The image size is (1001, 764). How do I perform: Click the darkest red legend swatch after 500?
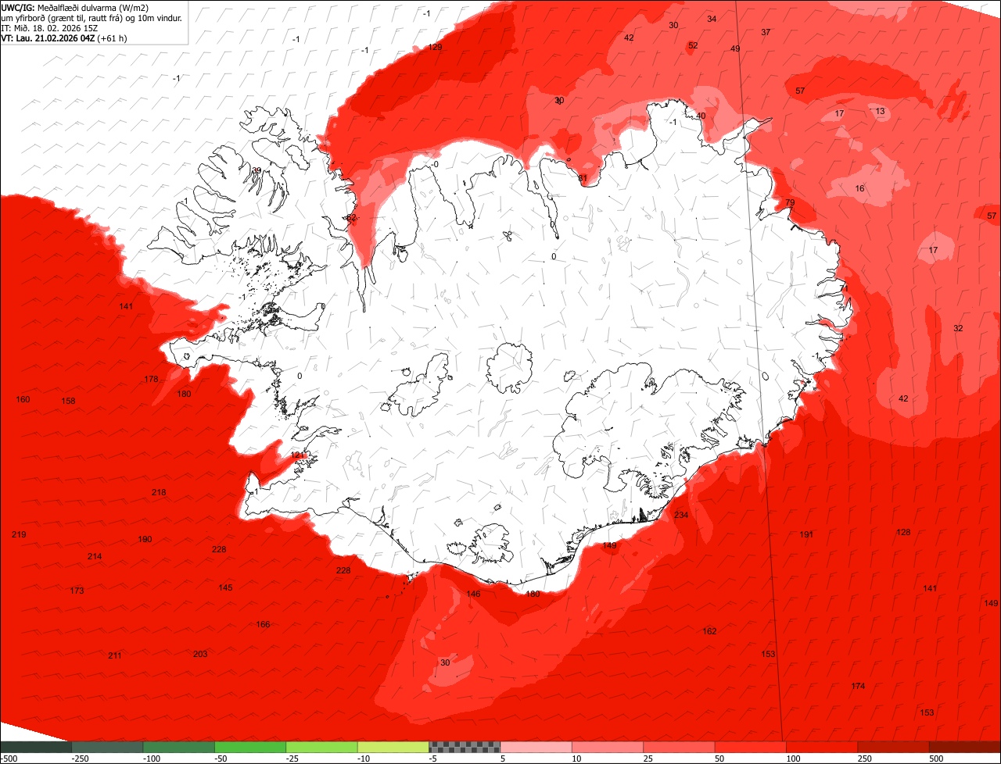point(965,747)
